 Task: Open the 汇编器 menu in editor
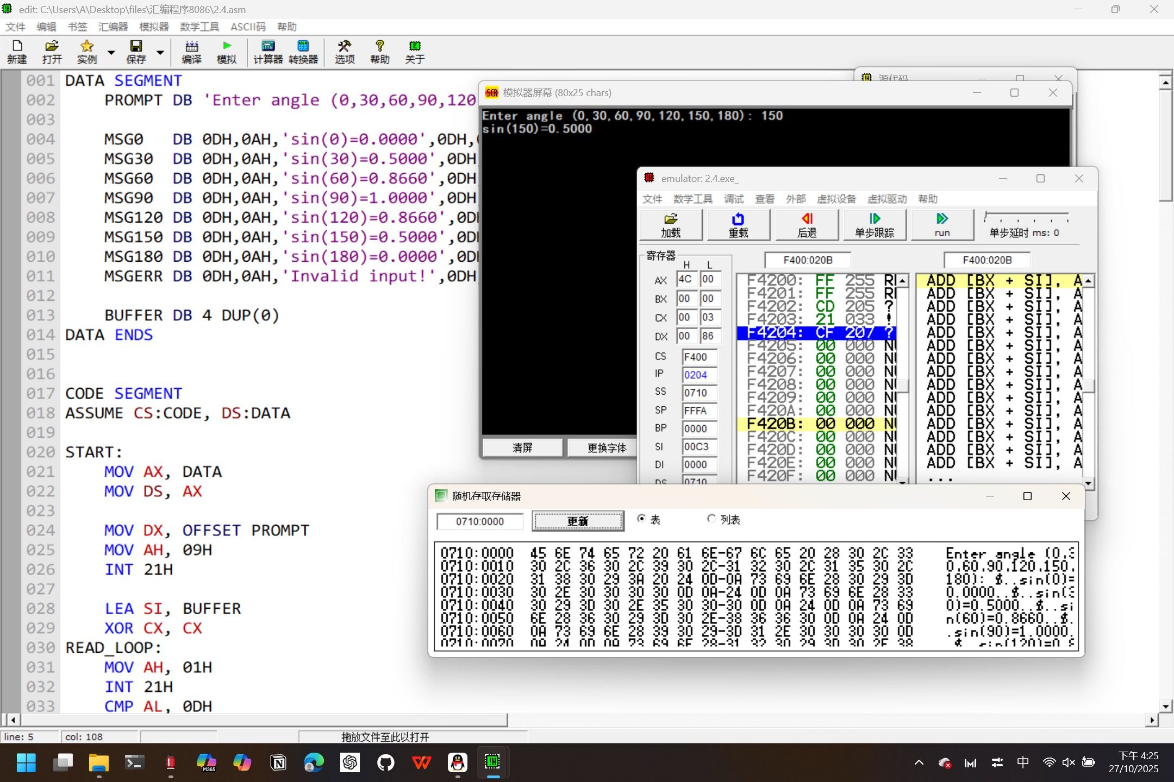click(x=113, y=27)
